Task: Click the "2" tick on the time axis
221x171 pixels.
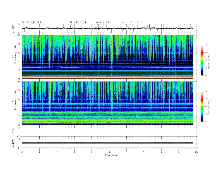Action: 57,152
